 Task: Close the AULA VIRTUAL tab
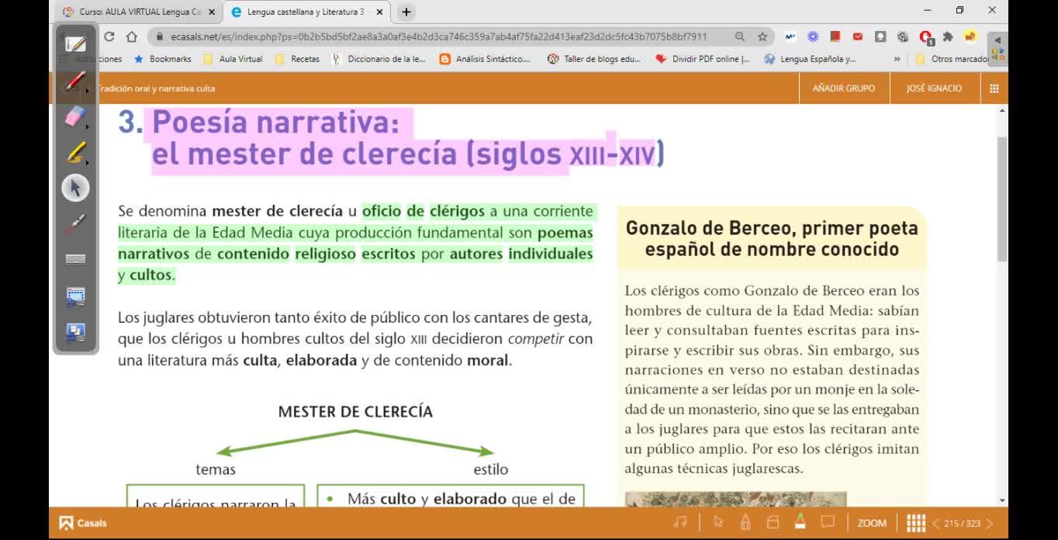pos(212,12)
